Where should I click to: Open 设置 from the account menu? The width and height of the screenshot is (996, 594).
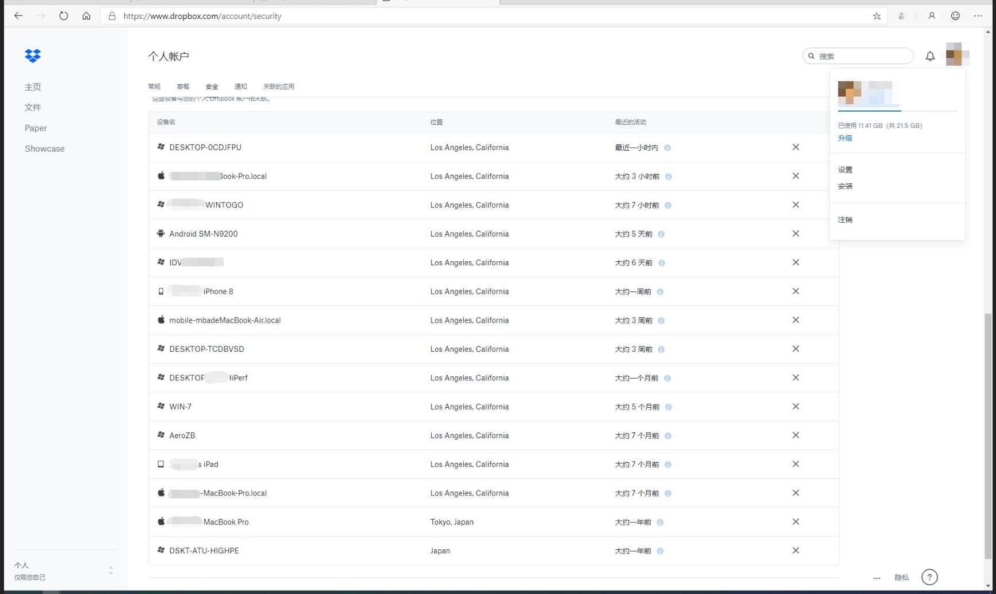point(845,170)
